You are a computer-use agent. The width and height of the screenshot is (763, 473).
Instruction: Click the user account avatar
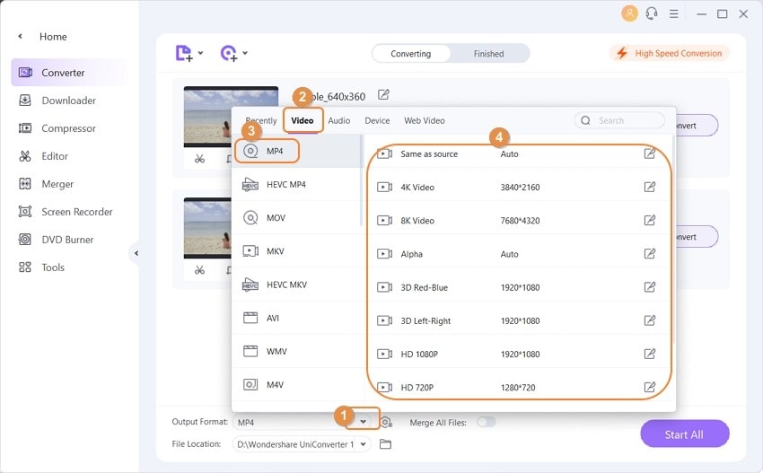pos(629,13)
